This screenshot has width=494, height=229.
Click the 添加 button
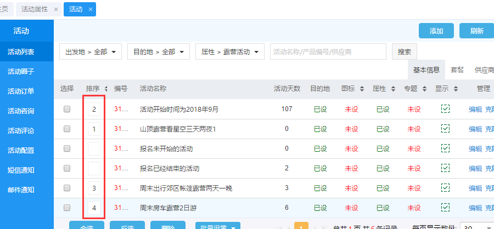[x=436, y=31]
